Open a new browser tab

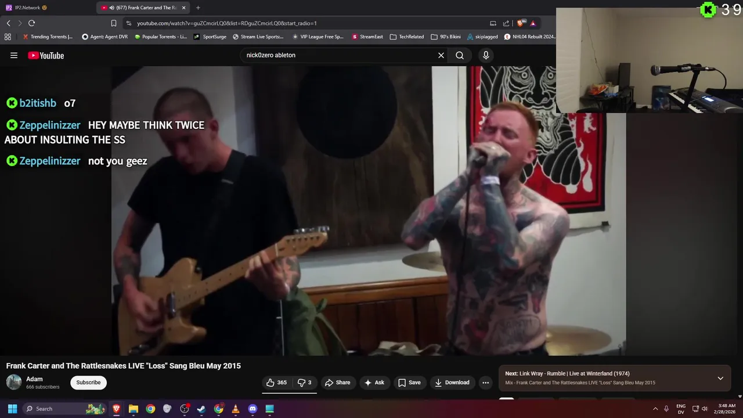pyautogui.click(x=198, y=8)
